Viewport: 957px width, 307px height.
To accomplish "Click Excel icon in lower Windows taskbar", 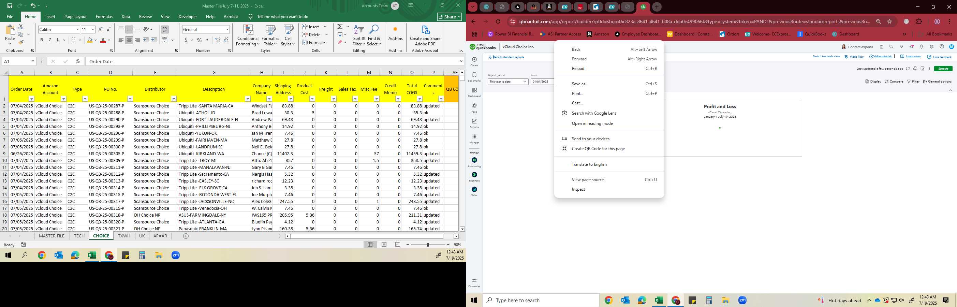I will pos(659,300).
